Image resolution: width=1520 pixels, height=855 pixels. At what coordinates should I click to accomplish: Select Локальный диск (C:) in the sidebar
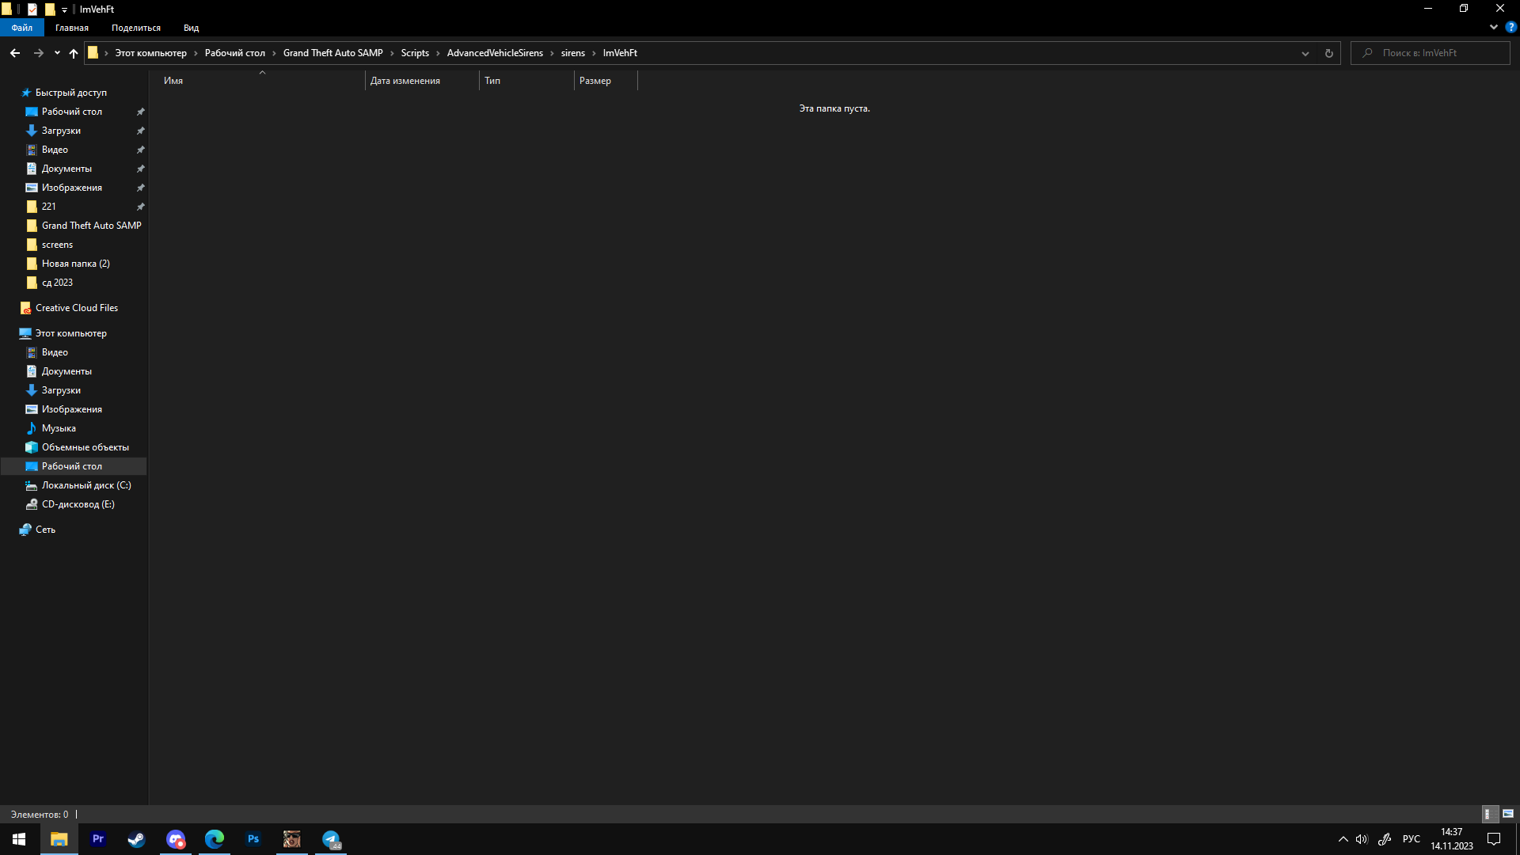pos(85,485)
